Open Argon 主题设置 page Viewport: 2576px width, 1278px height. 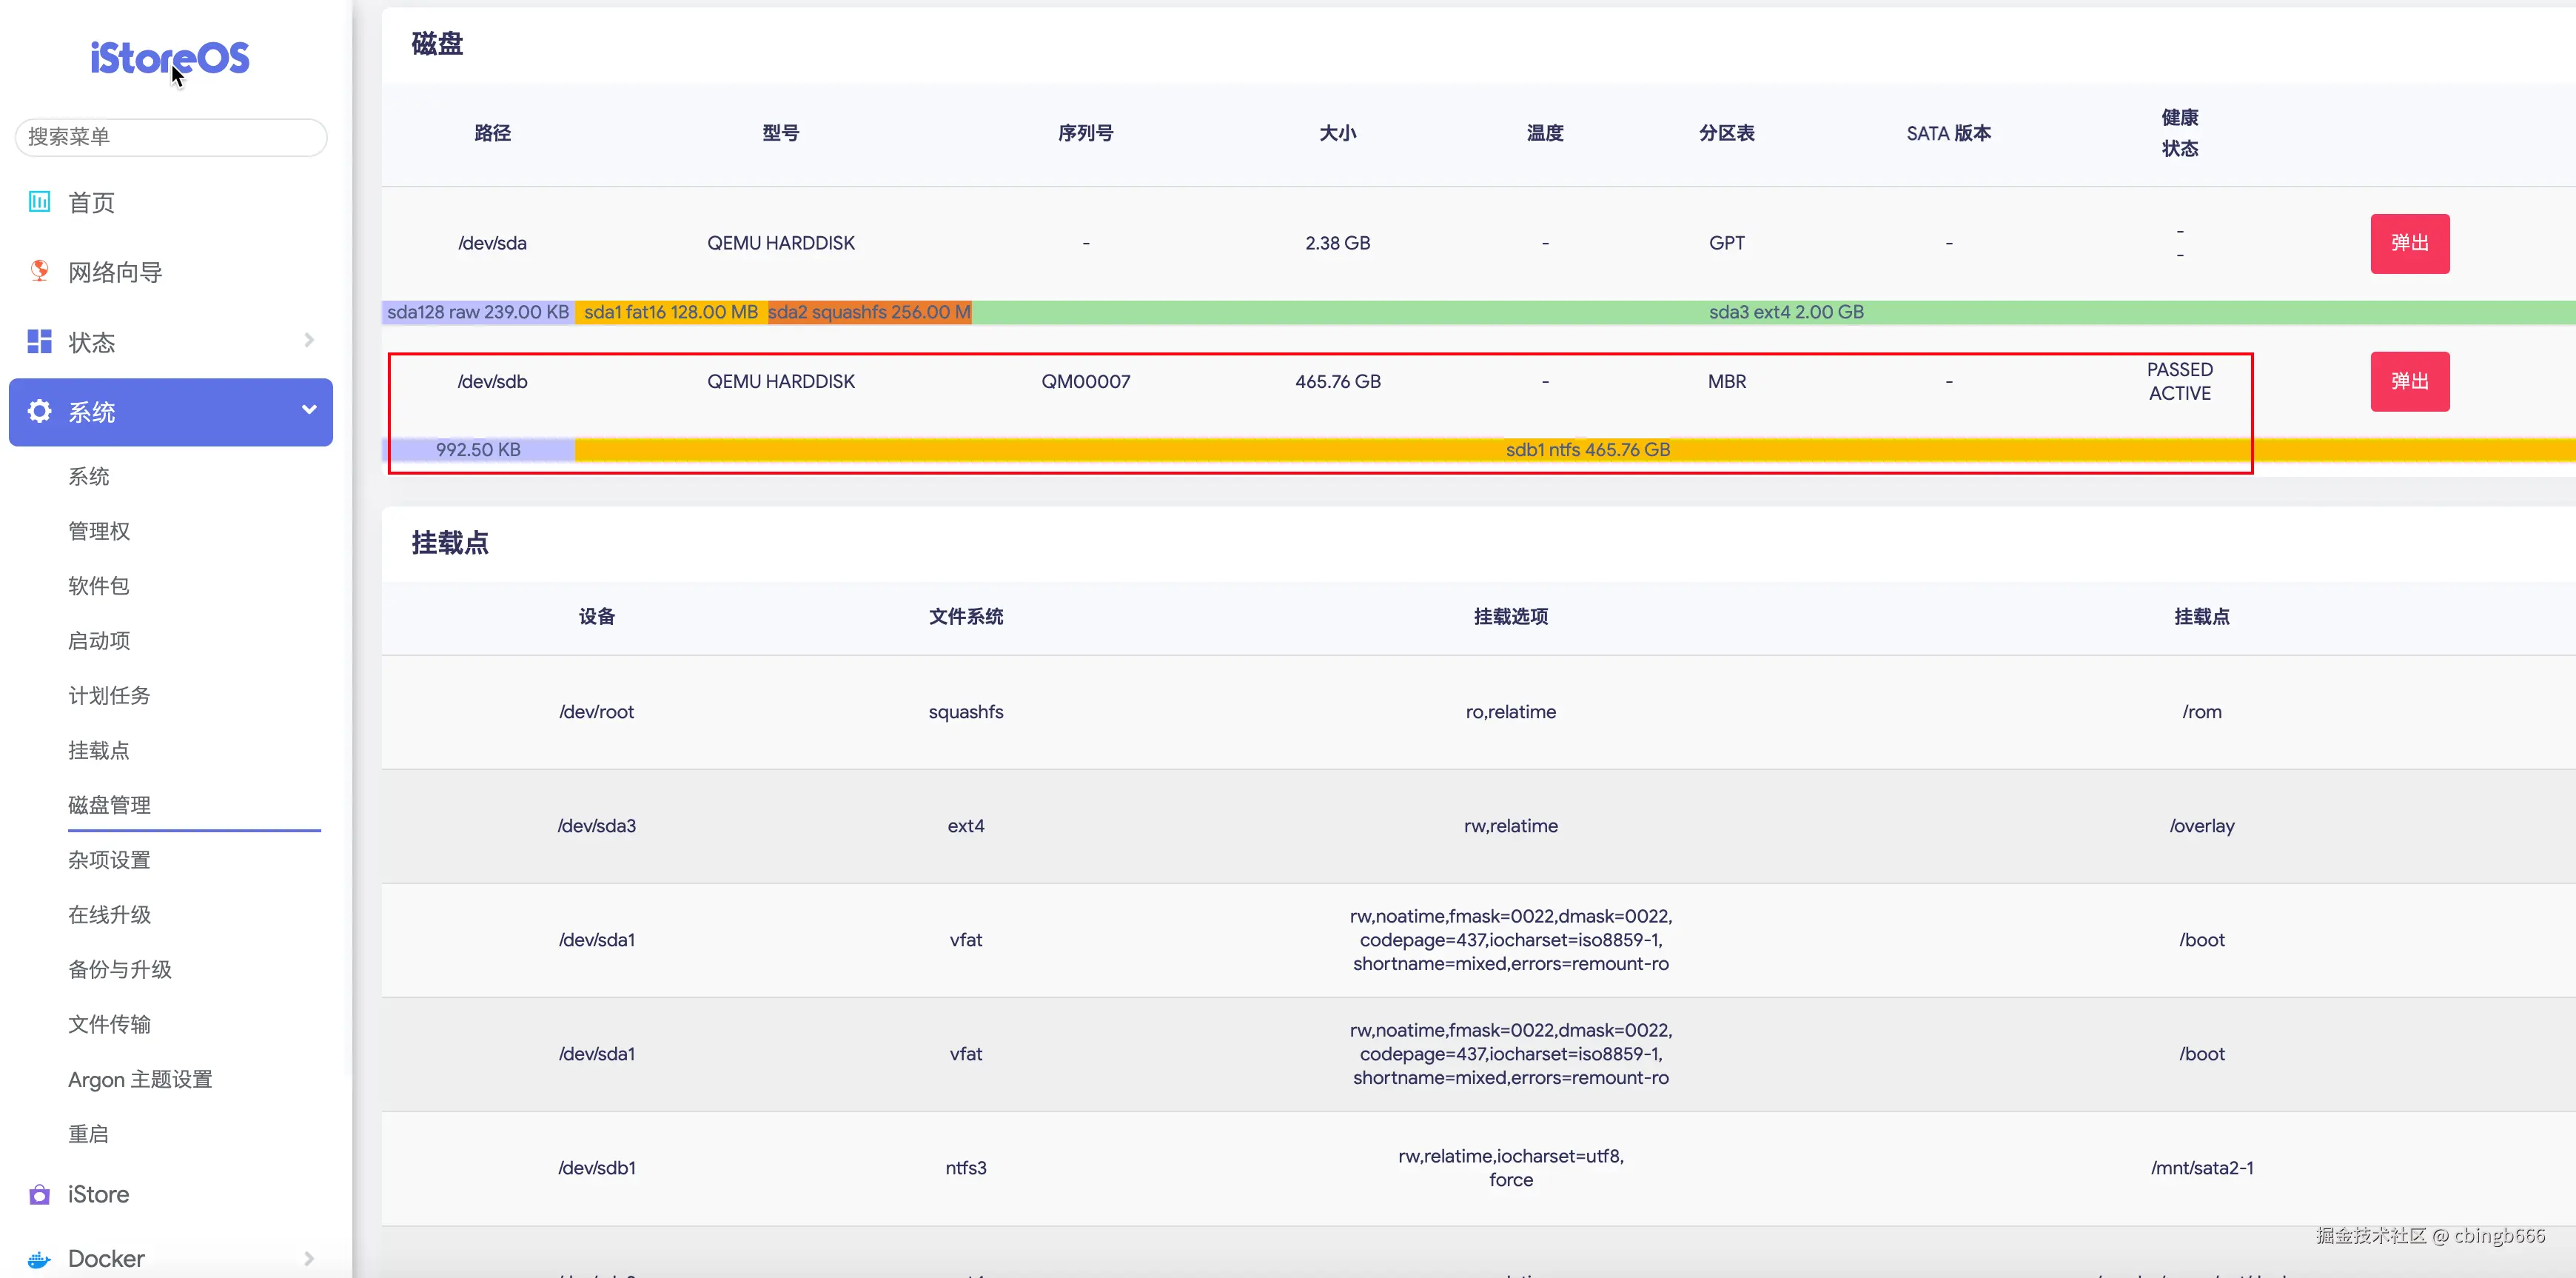pyautogui.click(x=140, y=1079)
